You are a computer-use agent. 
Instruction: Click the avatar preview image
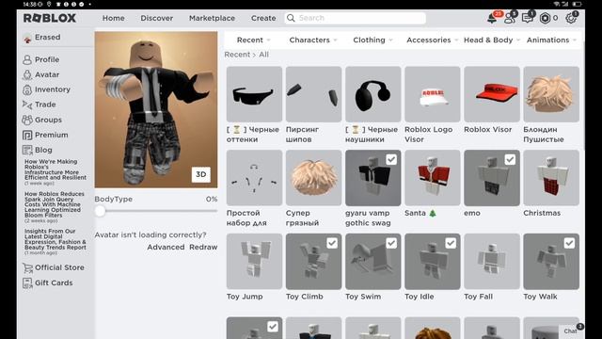click(x=156, y=109)
